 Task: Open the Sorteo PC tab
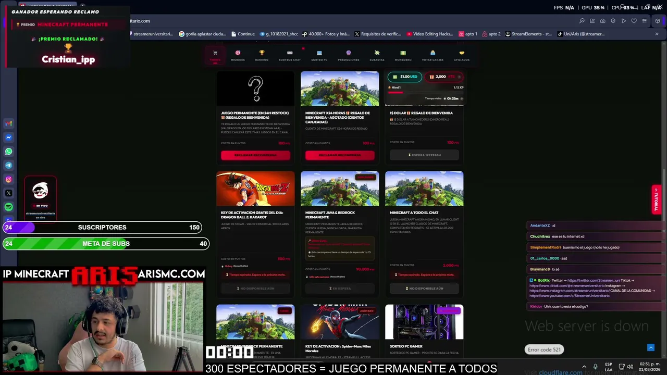[x=319, y=55]
